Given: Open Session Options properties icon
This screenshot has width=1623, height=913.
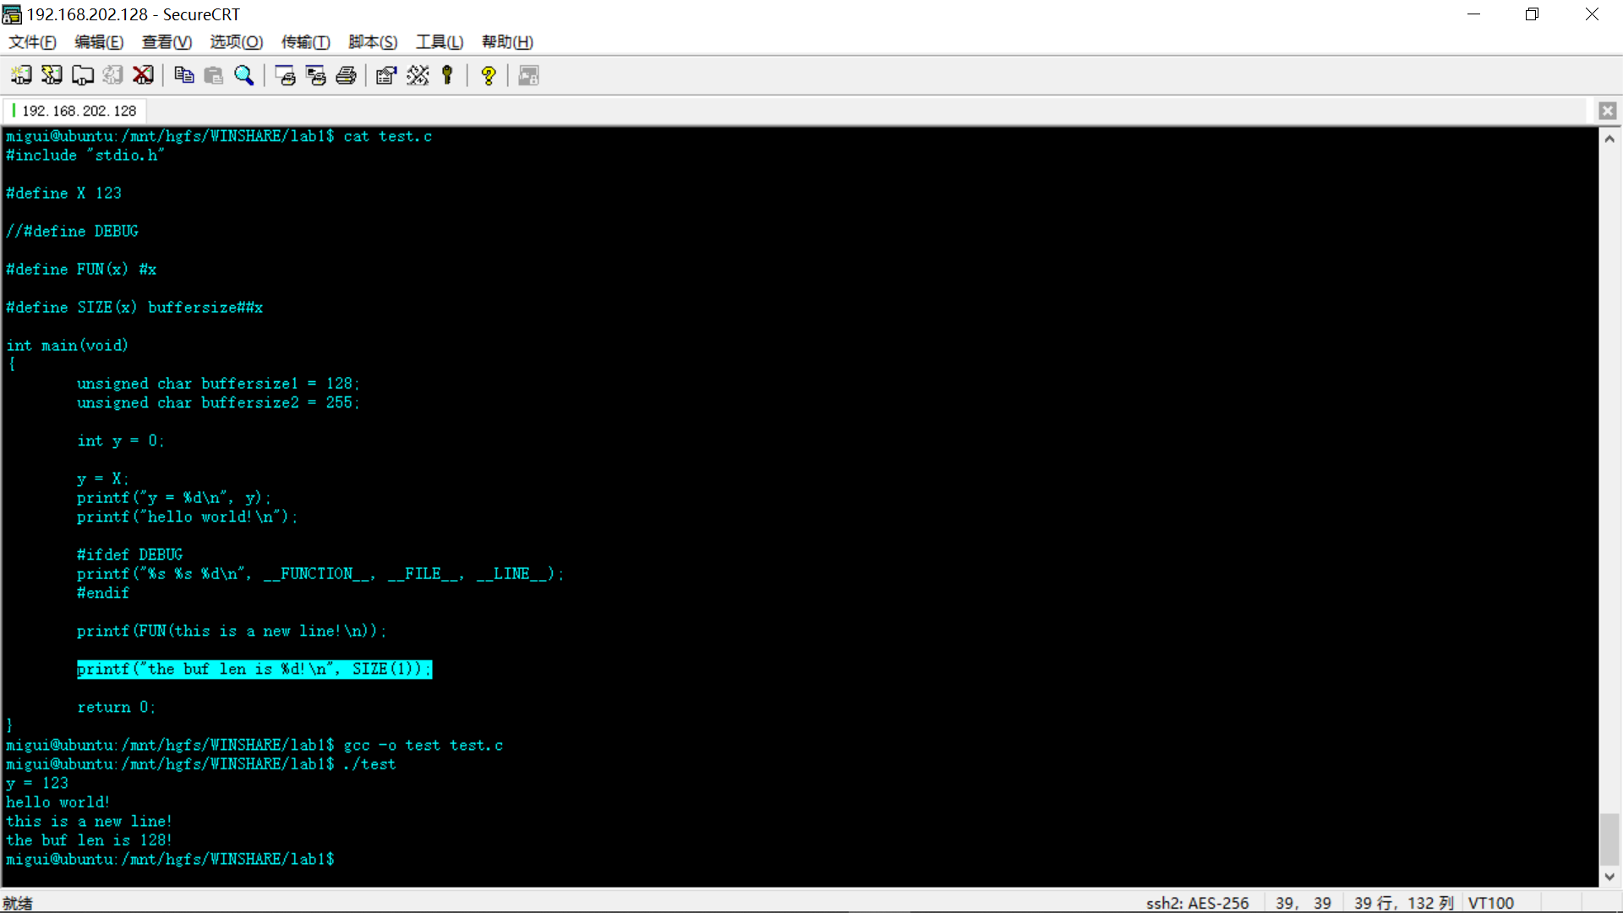Looking at the screenshot, I should (x=386, y=75).
